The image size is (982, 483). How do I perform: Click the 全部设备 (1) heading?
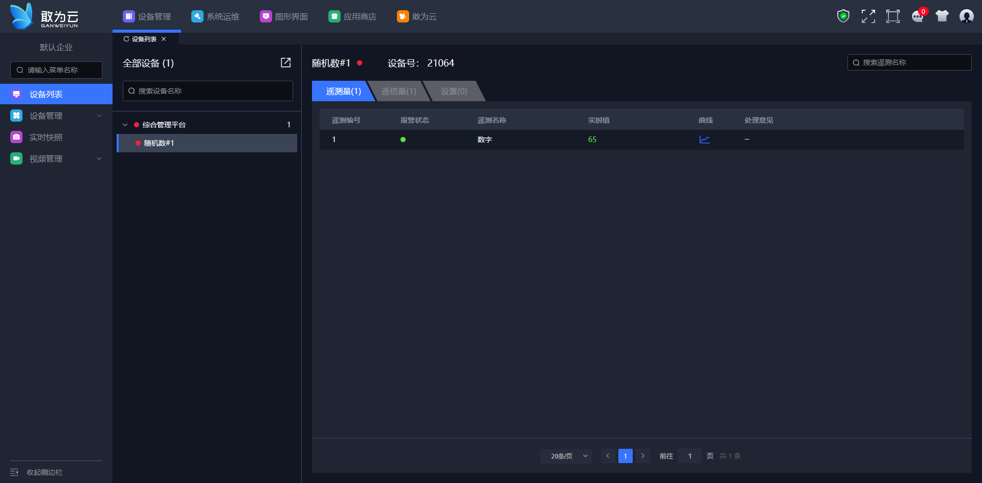pos(148,63)
